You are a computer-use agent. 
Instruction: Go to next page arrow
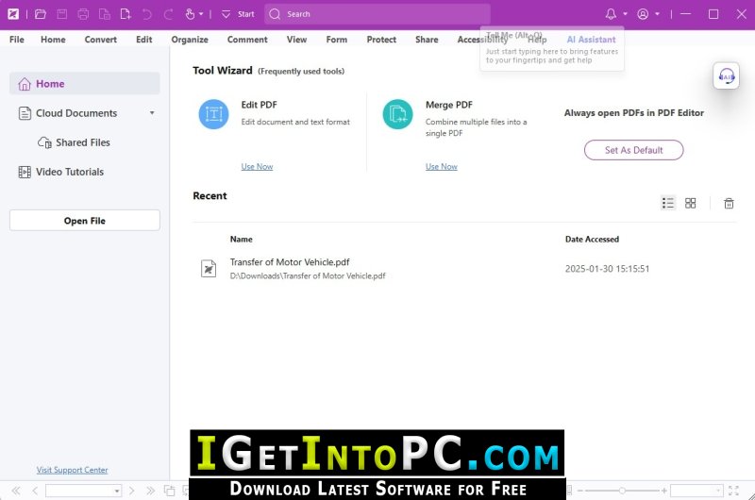pos(131,491)
